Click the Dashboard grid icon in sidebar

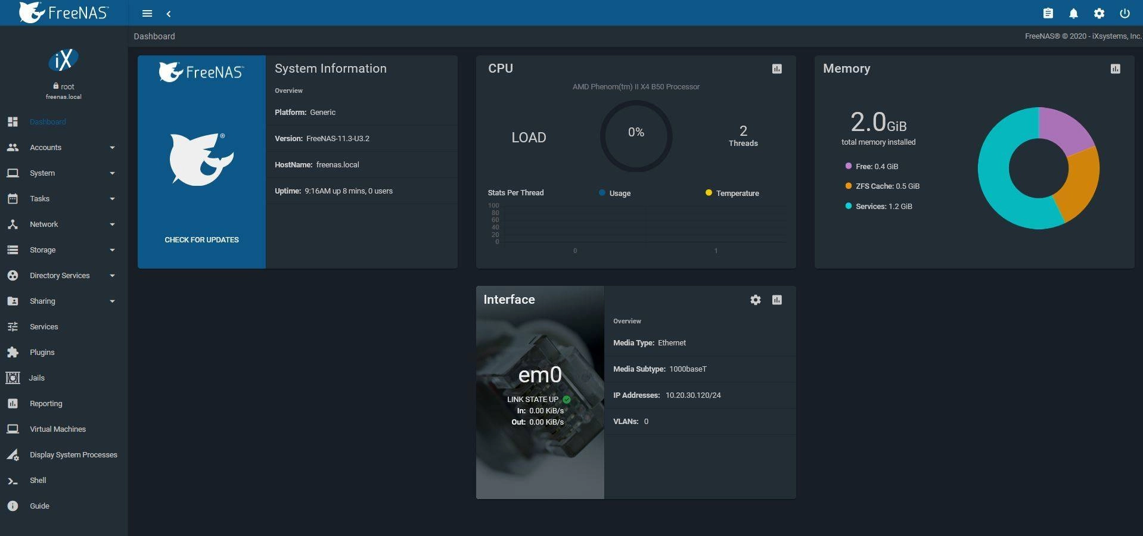point(13,121)
